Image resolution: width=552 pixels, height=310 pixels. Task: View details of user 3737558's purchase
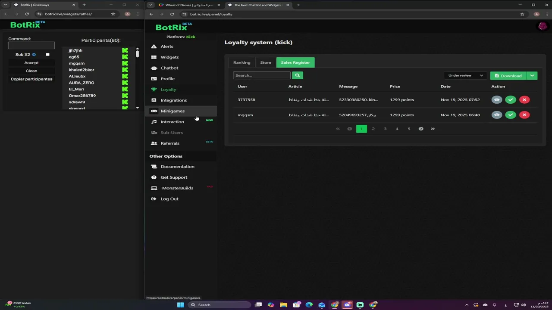(497, 100)
